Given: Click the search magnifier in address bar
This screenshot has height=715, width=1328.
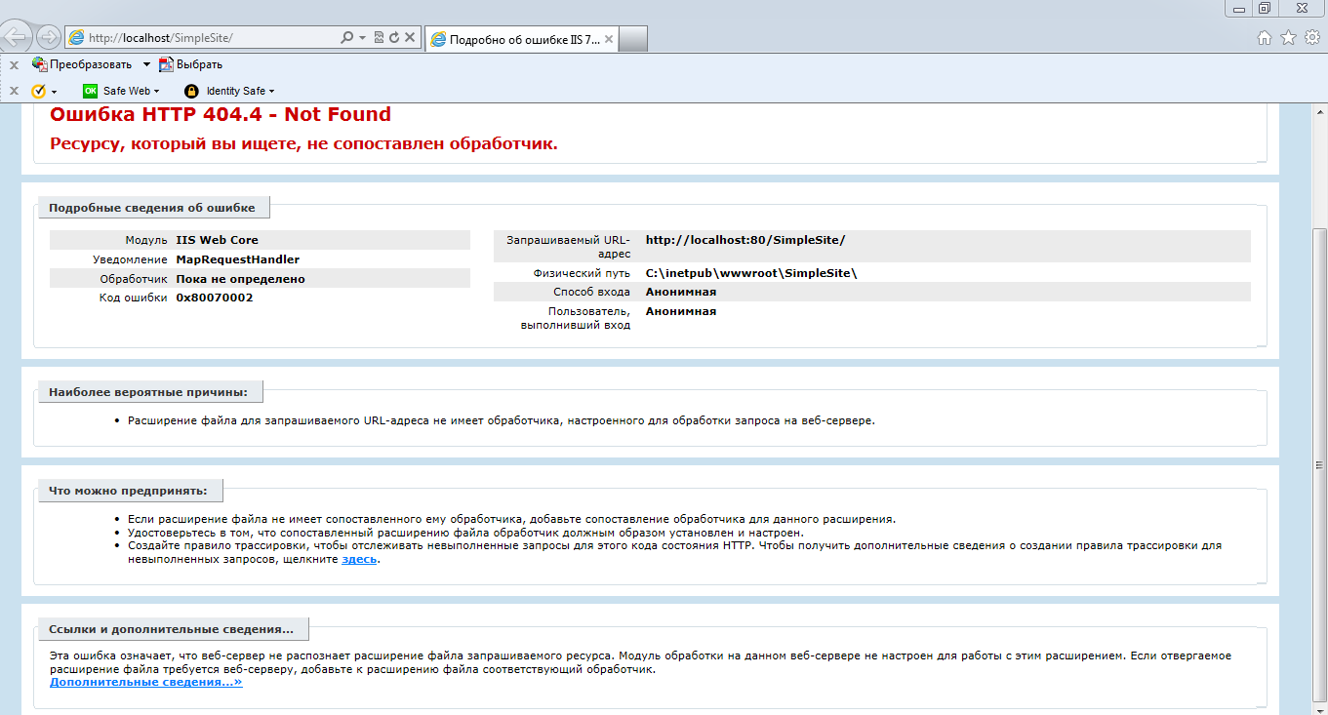Looking at the screenshot, I should 347,38.
